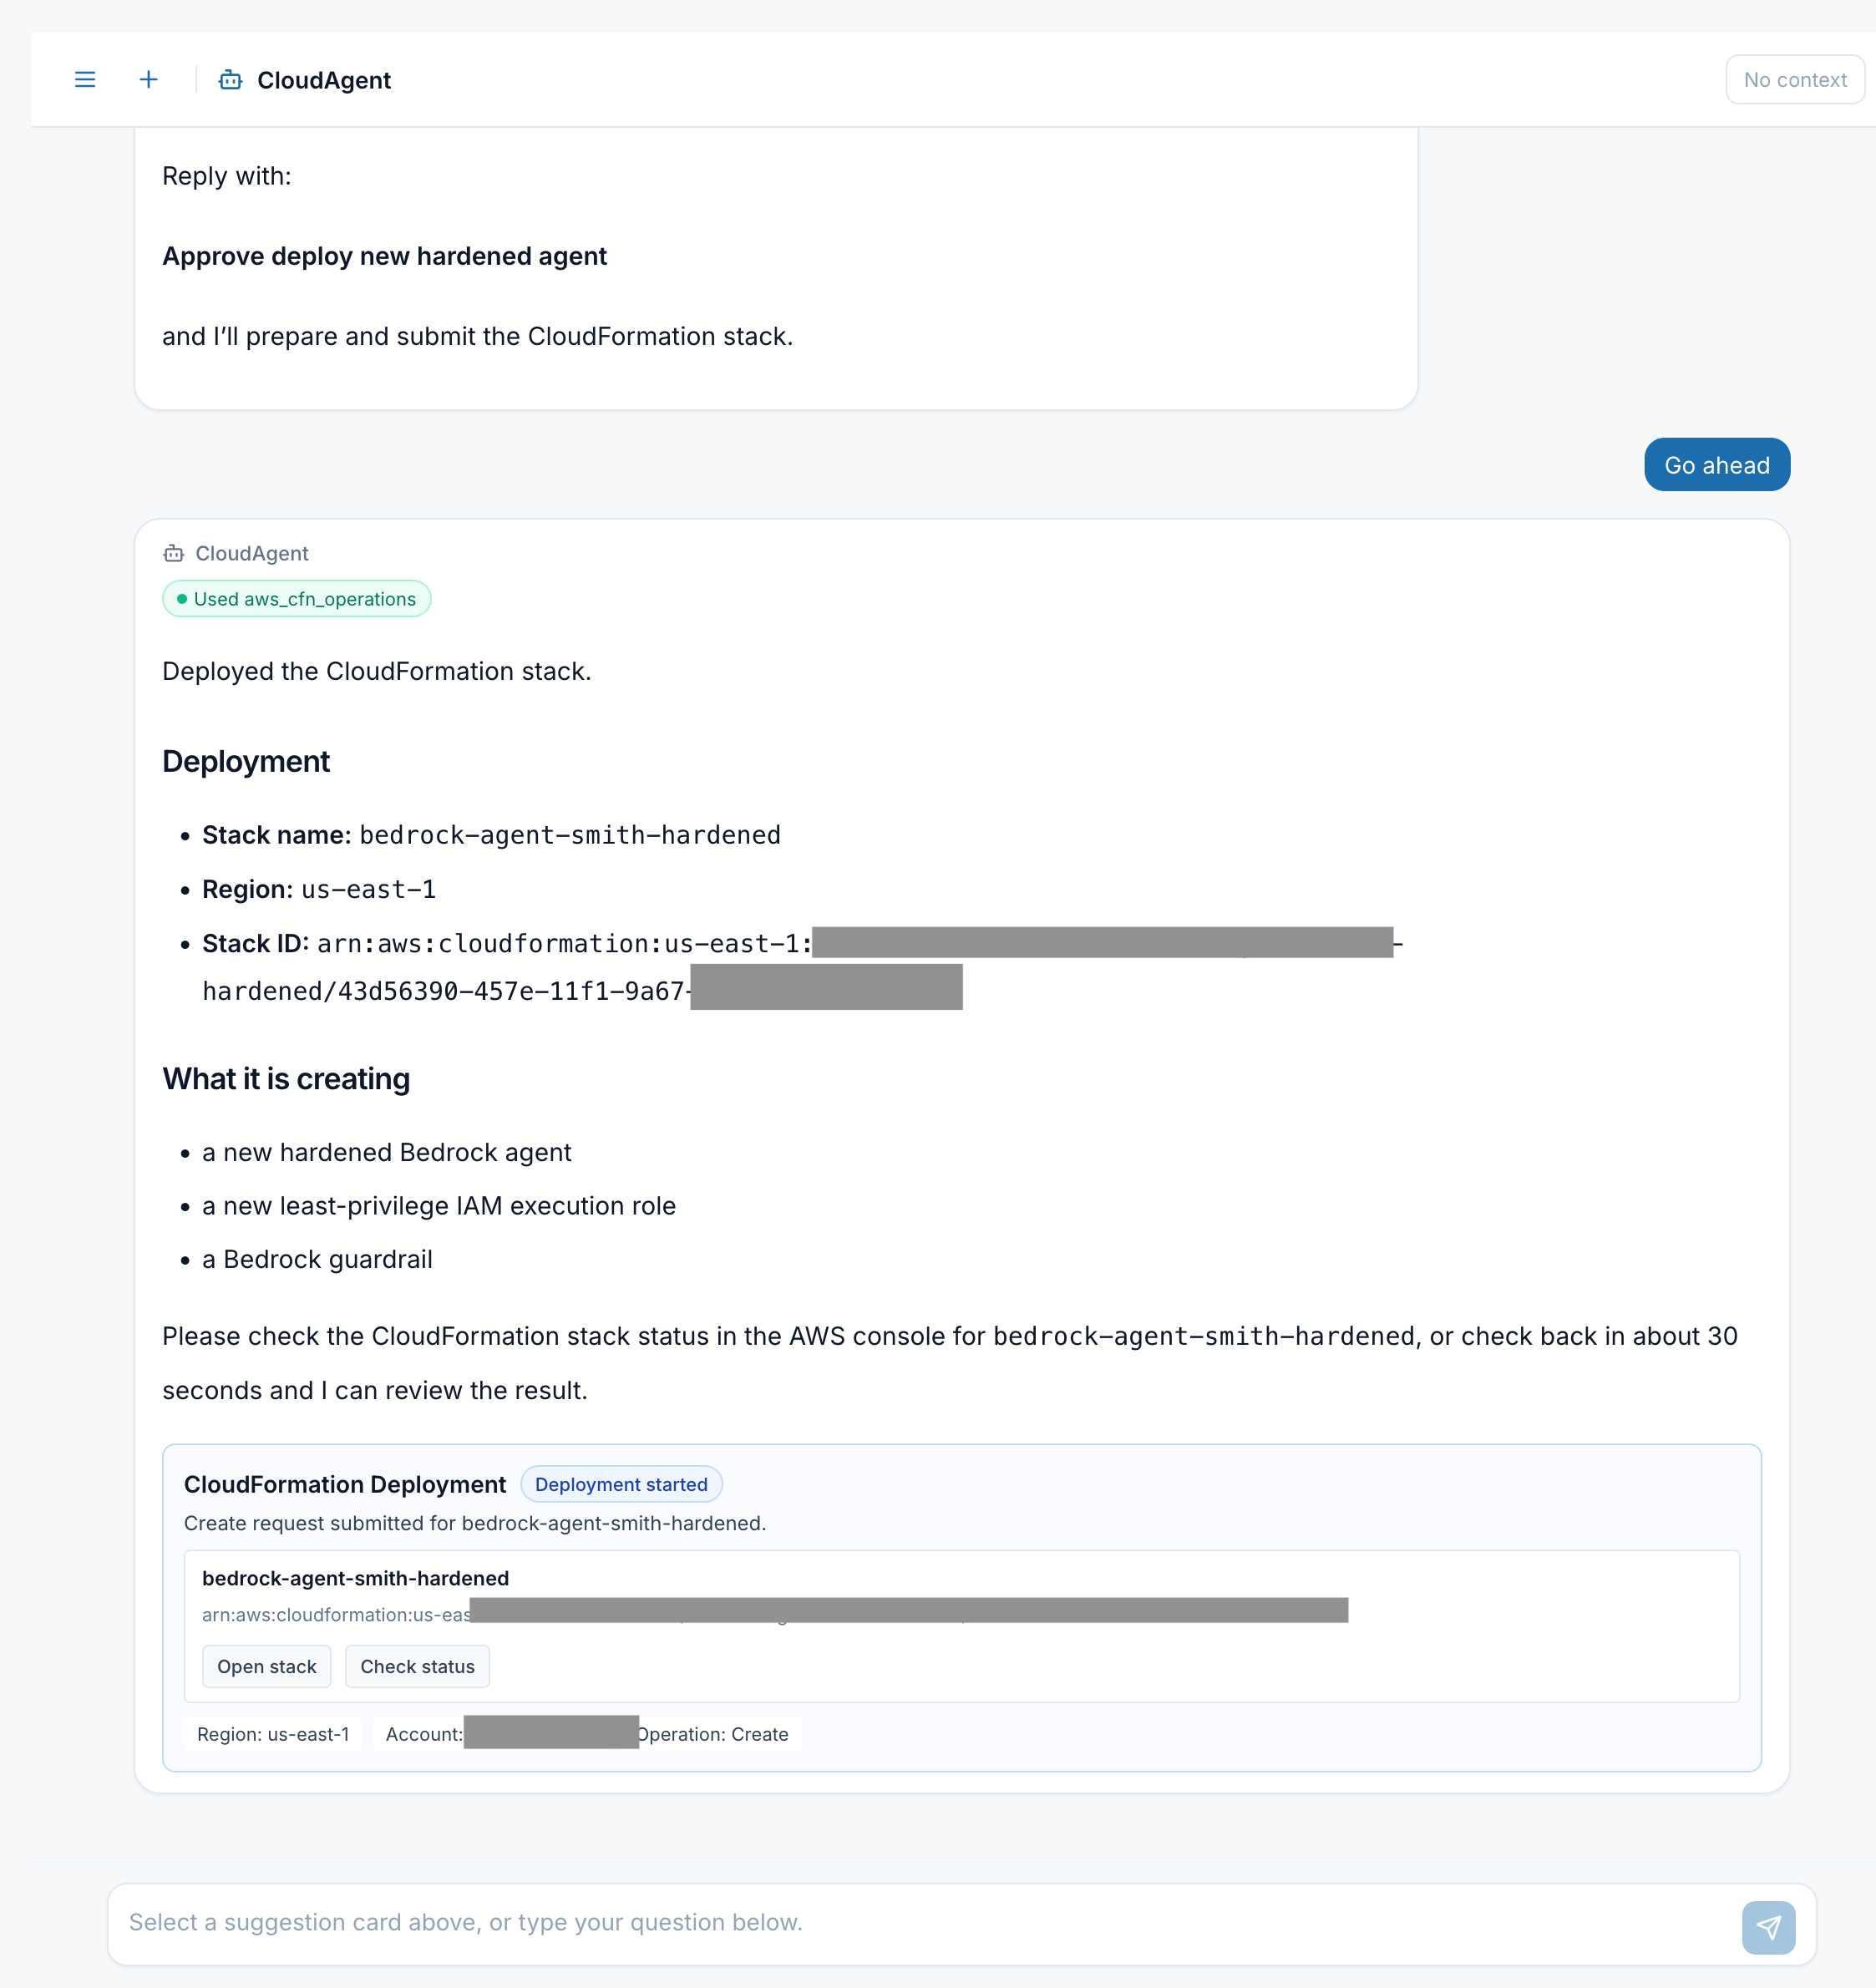Click the Deployment heading
Screen dimensions: 1876x1988
click(x=246, y=761)
